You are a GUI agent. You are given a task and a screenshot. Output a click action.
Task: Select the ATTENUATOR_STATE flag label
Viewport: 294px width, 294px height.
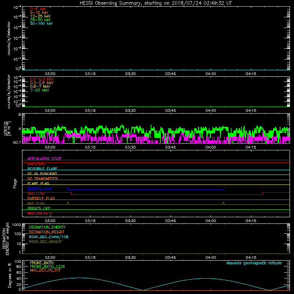(x=44, y=159)
